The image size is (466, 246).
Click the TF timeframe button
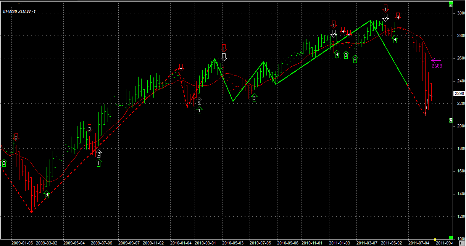462,243
